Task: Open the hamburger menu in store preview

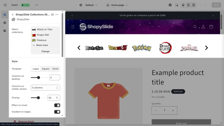Action: point(73,27)
